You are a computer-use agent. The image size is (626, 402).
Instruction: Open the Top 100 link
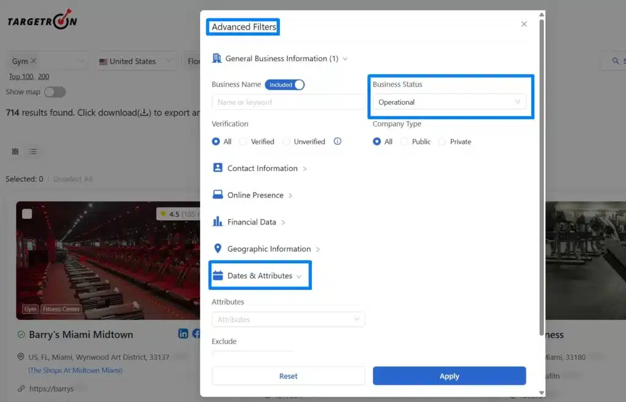21,76
